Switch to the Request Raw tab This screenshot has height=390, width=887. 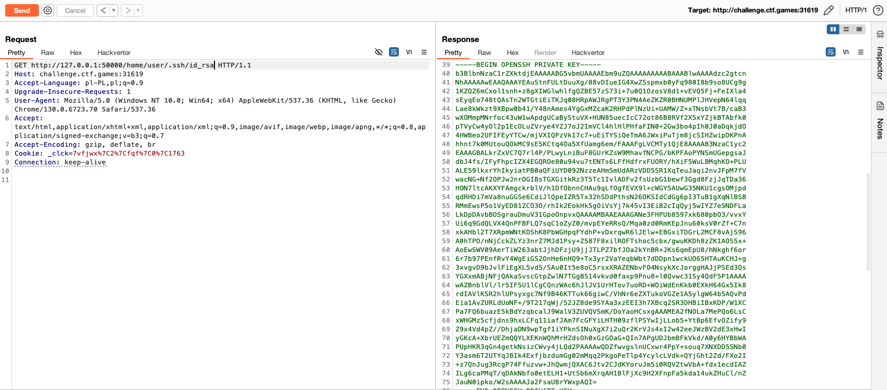(x=48, y=52)
